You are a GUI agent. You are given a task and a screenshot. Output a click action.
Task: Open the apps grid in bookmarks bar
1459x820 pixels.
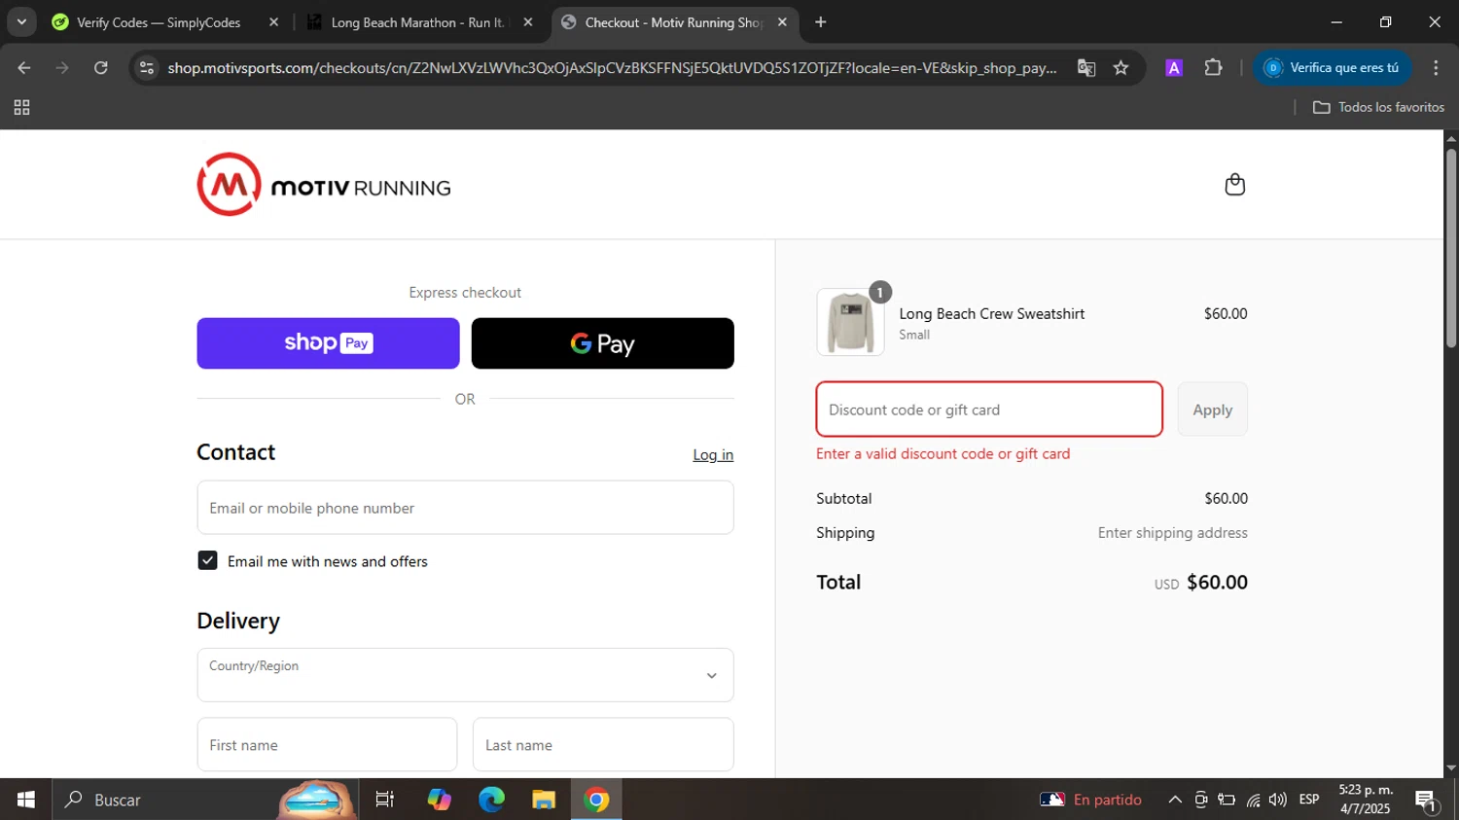(x=21, y=108)
